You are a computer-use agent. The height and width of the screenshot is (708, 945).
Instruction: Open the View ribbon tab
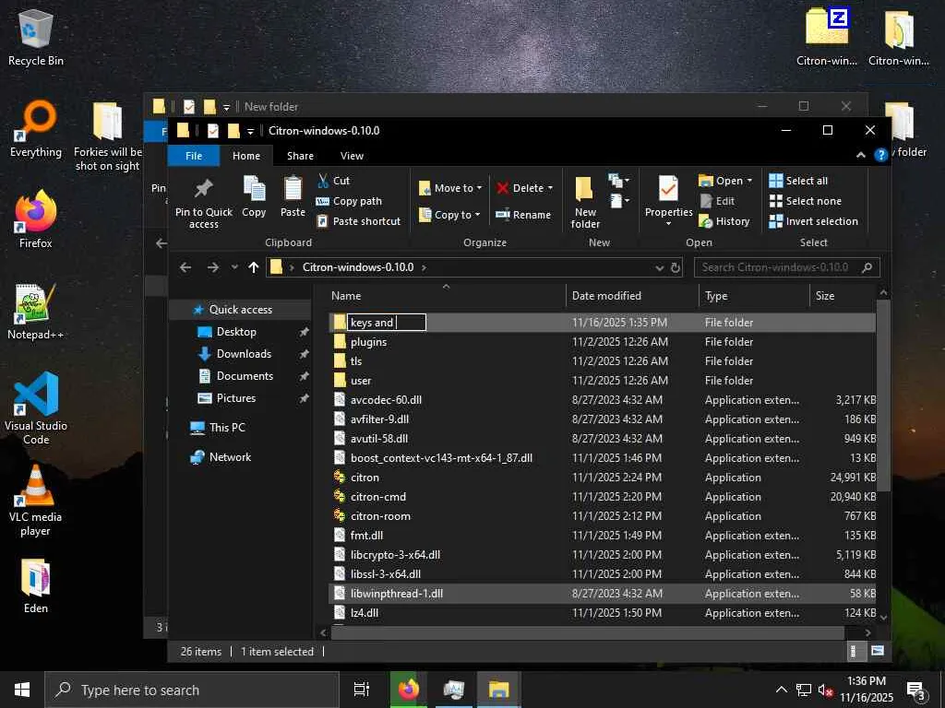pyautogui.click(x=352, y=156)
